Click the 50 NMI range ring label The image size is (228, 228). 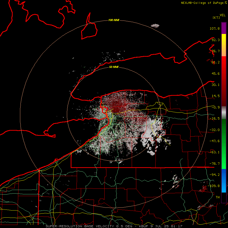(114, 67)
